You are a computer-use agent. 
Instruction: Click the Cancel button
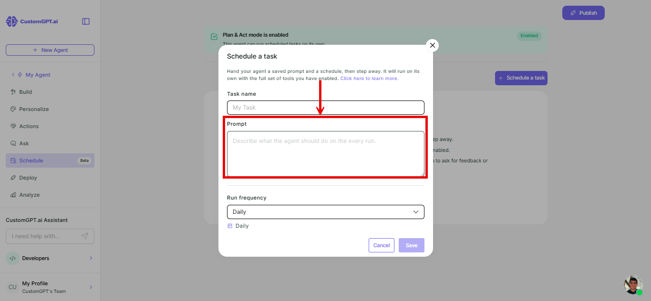(382, 245)
